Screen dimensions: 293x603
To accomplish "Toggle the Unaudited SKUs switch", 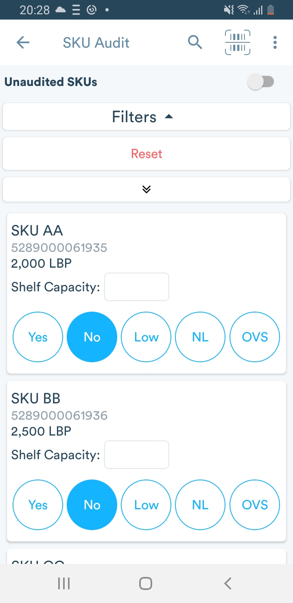I will (261, 82).
